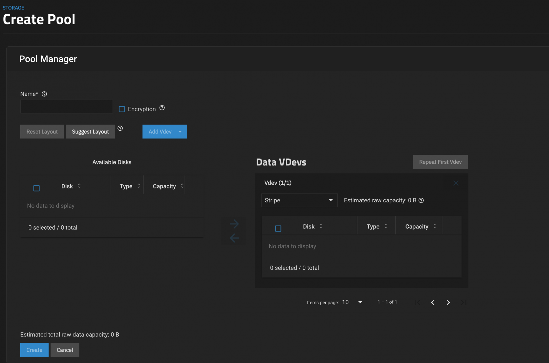Click the Reset Layout button
This screenshot has height=363, width=549.
42,132
